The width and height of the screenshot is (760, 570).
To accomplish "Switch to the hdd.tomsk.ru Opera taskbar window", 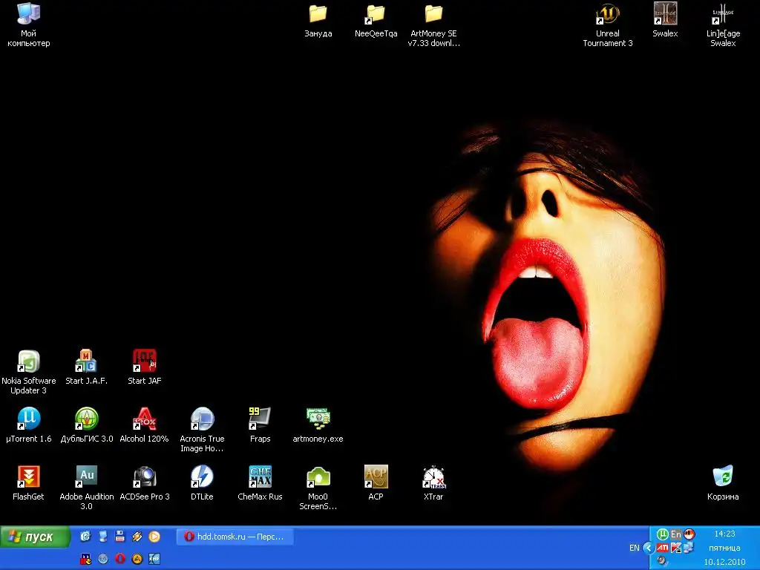I will [235, 537].
